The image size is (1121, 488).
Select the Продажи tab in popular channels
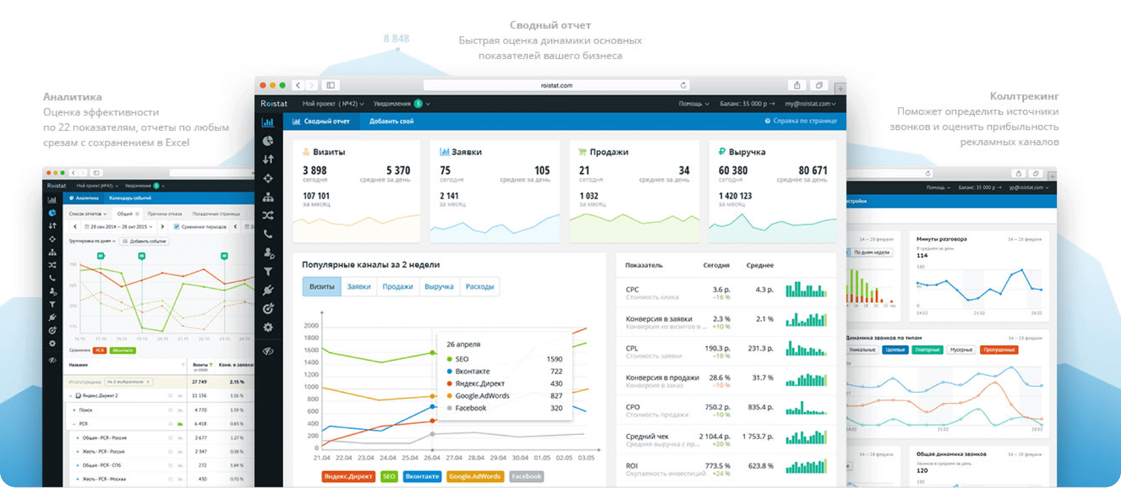(x=398, y=287)
